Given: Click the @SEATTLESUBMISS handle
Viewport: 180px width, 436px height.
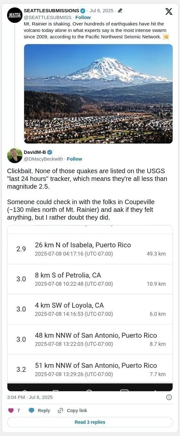Looking at the screenshot, I should pyautogui.click(x=48, y=17).
